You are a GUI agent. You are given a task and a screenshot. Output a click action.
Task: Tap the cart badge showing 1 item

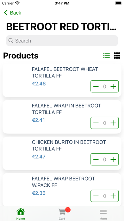coord(68,210)
